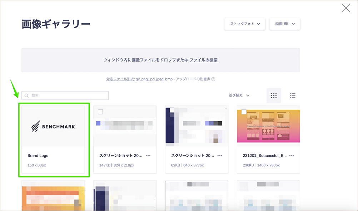
Task: Switch to list view icon
Action: pyautogui.click(x=293, y=95)
